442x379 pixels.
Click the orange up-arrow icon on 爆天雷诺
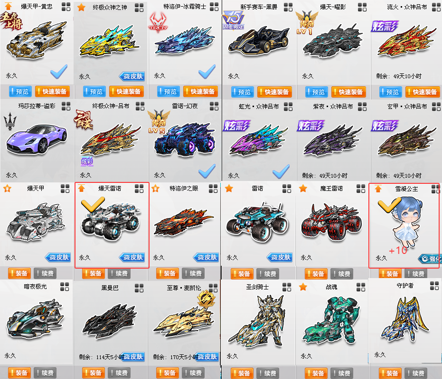[82, 188]
